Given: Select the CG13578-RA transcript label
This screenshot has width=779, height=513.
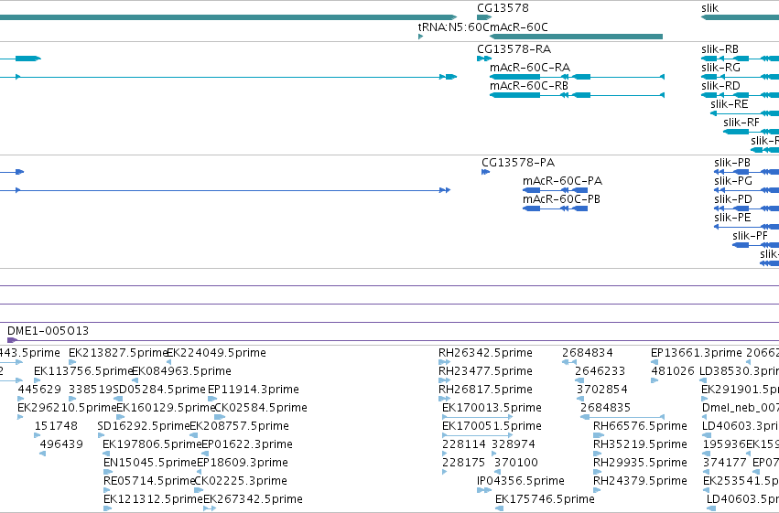Looking at the screenshot, I should tap(514, 49).
